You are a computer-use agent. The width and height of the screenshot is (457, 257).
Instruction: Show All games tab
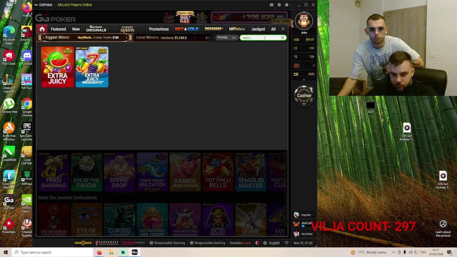click(x=273, y=29)
